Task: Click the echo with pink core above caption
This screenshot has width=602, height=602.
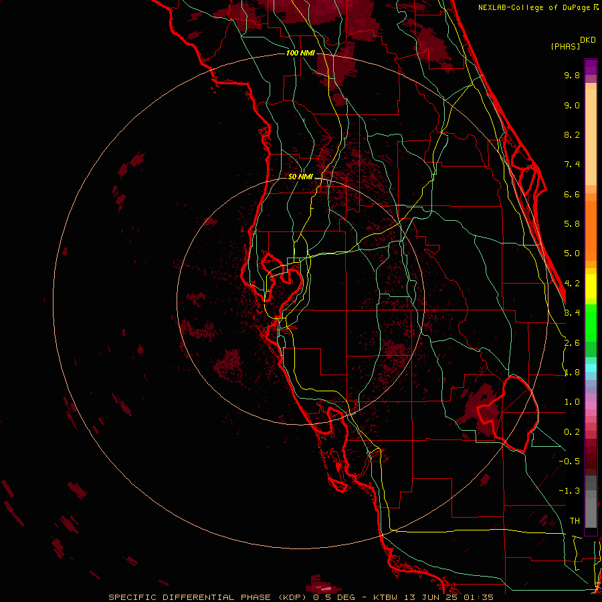Action: [322, 585]
